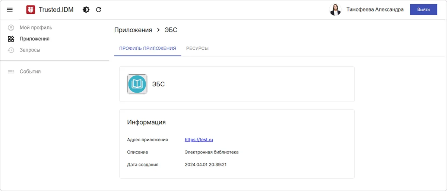
Task: Click the ЭБС book application icon
Action: 137,84
